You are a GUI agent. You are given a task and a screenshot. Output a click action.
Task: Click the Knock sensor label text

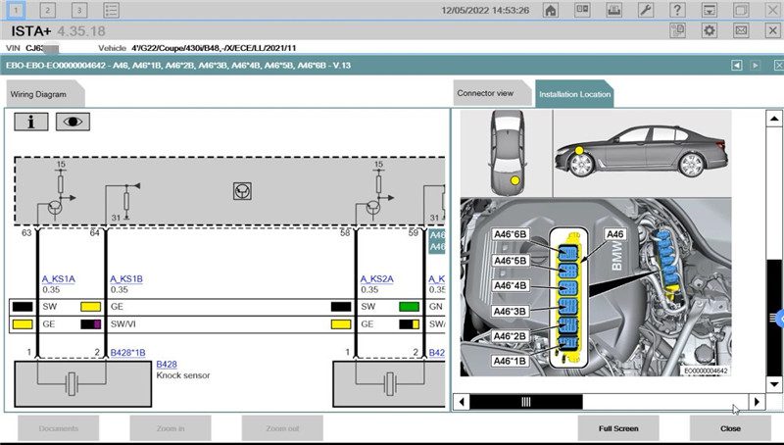pos(183,375)
